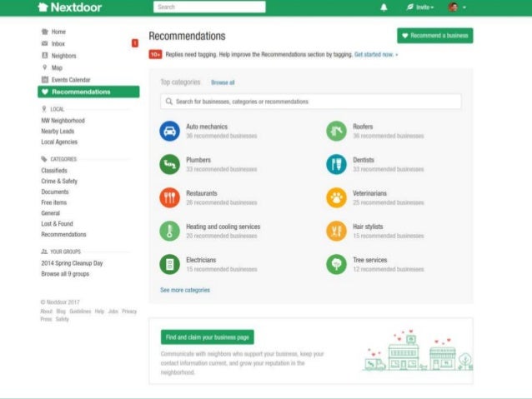Click the Nextdoor house logo
The width and height of the screenshot is (532, 399).
[43, 7]
